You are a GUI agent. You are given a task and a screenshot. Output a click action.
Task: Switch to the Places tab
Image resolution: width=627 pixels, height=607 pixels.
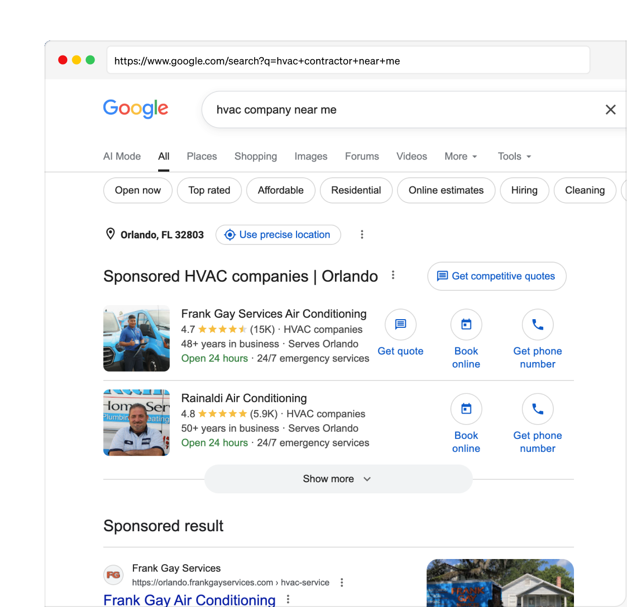coord(202,157)
